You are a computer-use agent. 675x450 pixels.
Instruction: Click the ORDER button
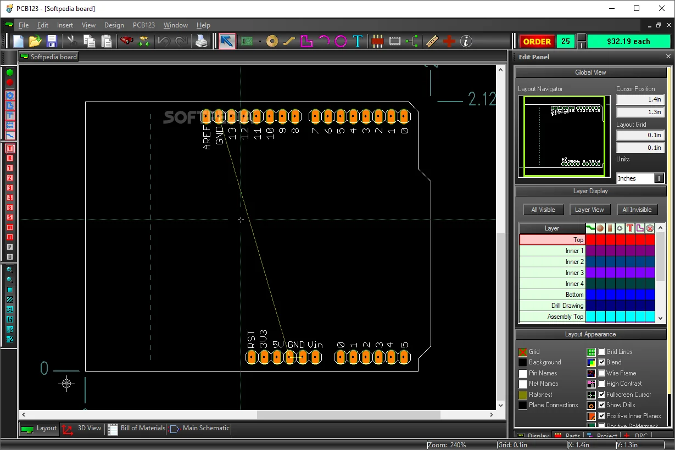[x=537, y=41]
